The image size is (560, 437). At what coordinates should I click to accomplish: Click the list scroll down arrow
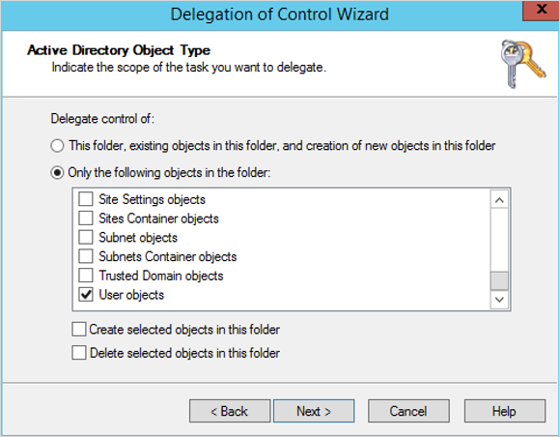499,300
